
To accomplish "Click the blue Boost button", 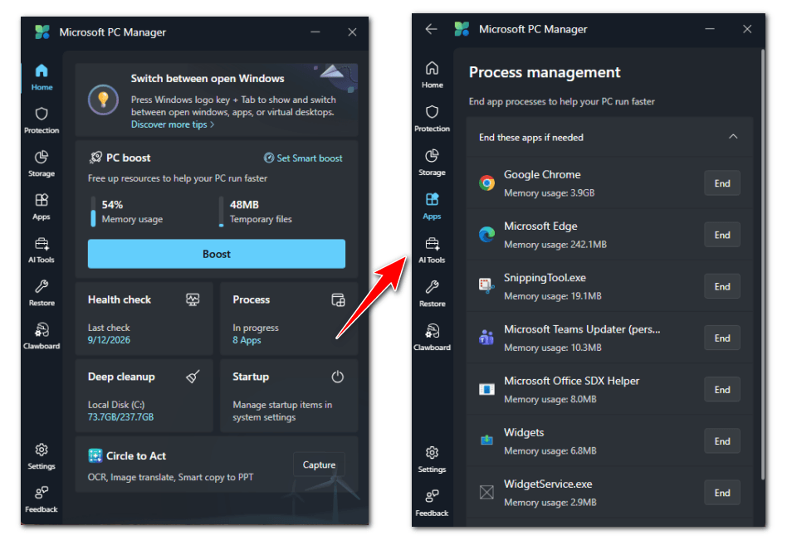I will pyautogui.click(x=217, y=254).
